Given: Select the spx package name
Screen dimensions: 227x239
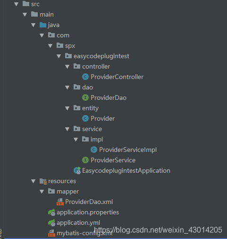Looking at the screenshot, I should tap(70, 46).
